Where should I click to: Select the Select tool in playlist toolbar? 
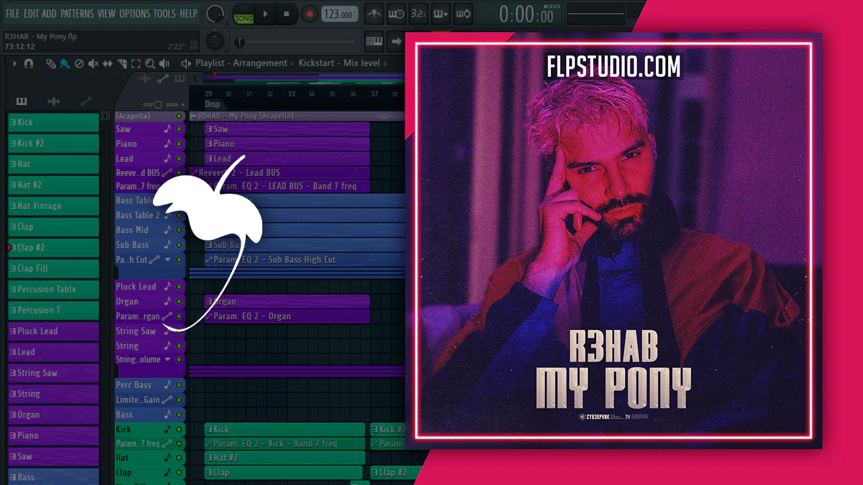click(136, 63)
